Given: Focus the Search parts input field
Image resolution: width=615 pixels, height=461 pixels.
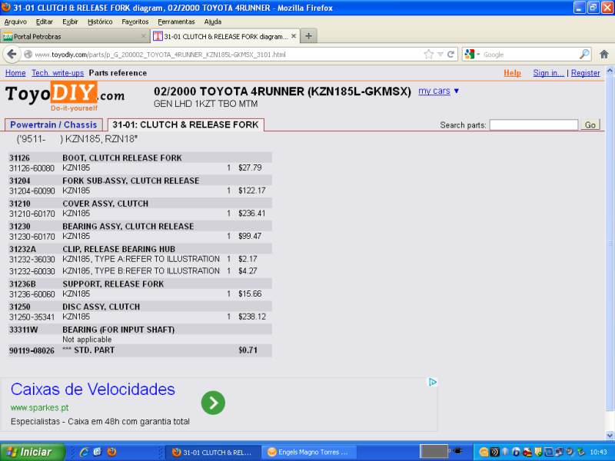Looking at the screenshot, I should [x=534, y=124].
